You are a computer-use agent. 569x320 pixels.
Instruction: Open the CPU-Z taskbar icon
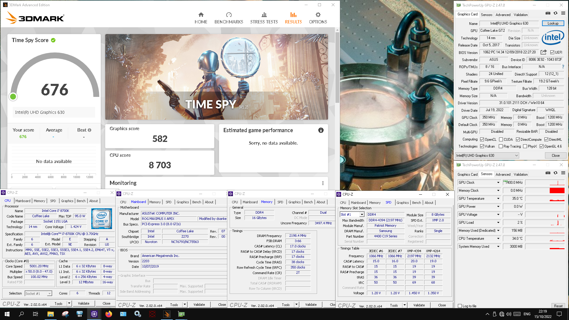click(x=94, y=314)
